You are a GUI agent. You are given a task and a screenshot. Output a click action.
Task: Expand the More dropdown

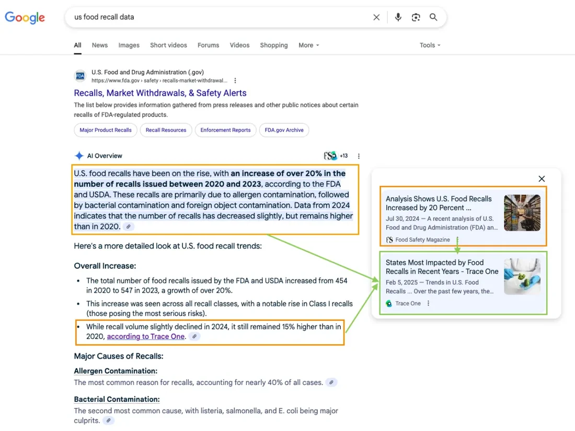pyautogui.click(x=308, y=45)
